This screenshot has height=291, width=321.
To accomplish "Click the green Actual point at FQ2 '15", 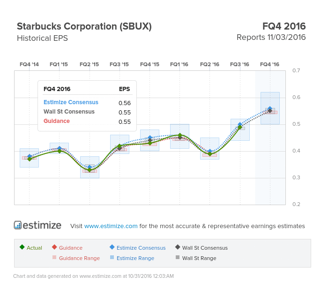I will click(x=90, y=170).
